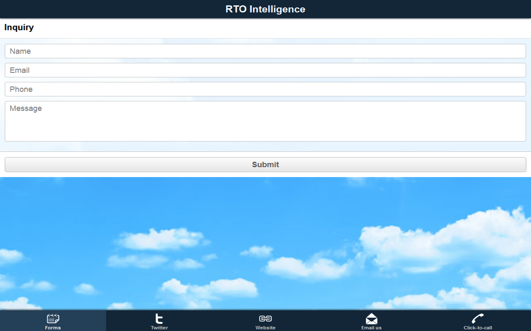Click the RTO Intelligence title
This screenshot has width=531, height=331.
[265, 9]
